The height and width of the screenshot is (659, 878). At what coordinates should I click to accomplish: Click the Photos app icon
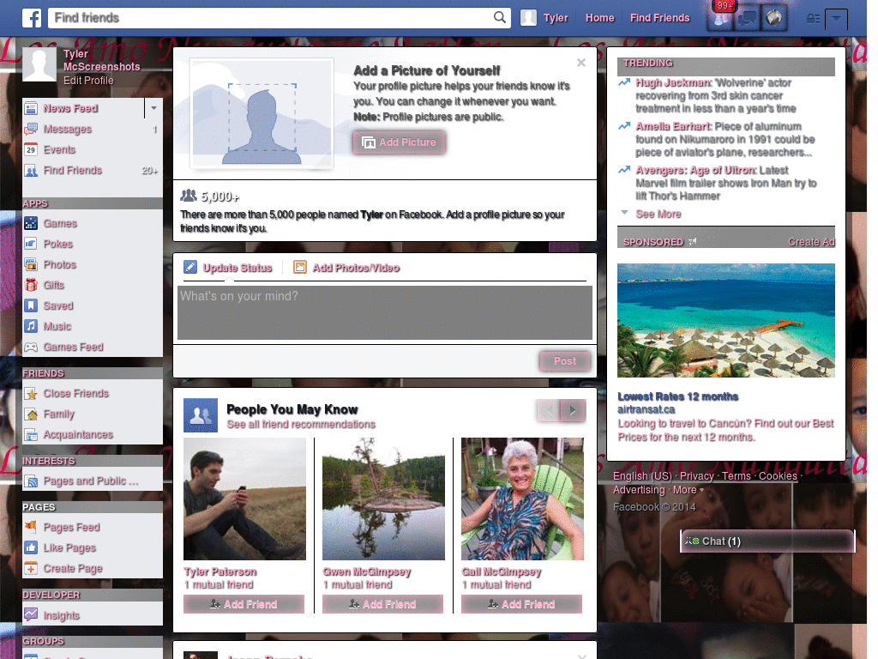[31, 264]
